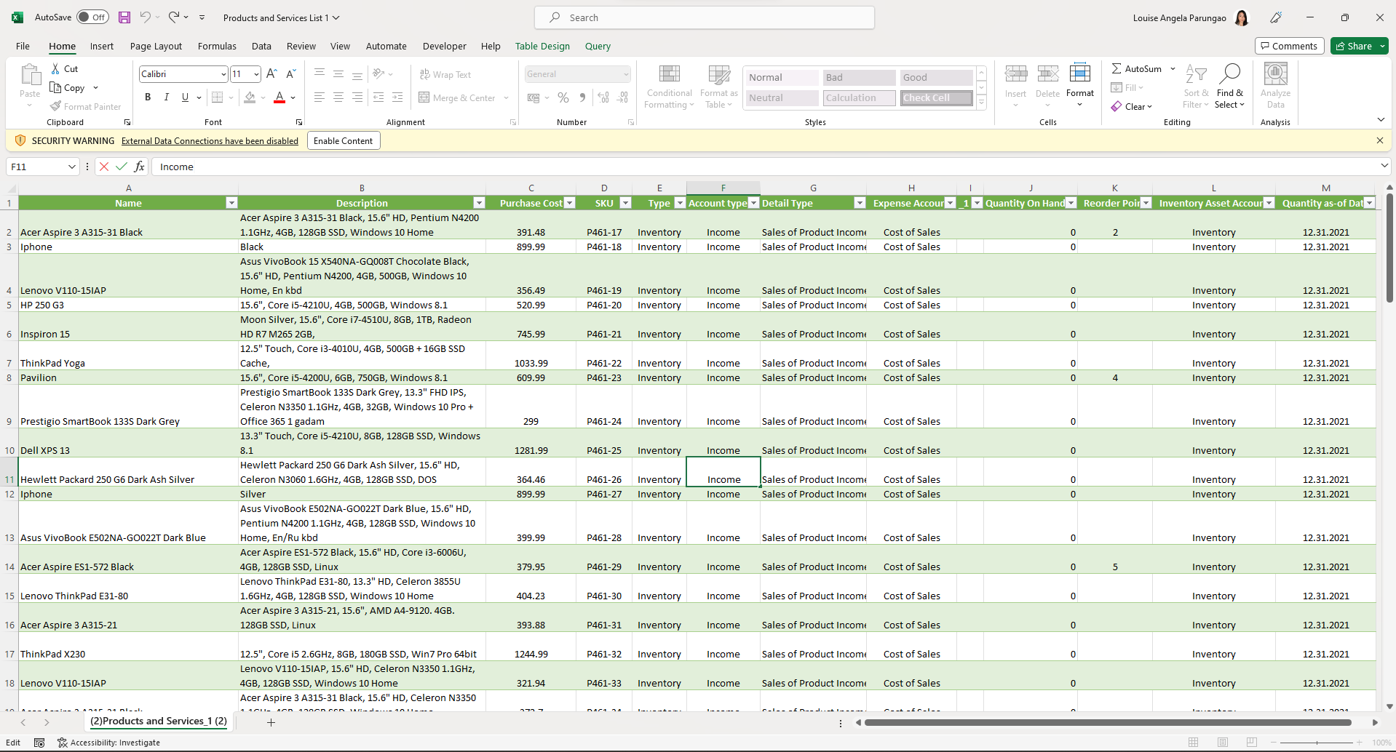Click the zoom slider in status bar
Viewport: 1396px width, 752px height.
pos(1317,743)
